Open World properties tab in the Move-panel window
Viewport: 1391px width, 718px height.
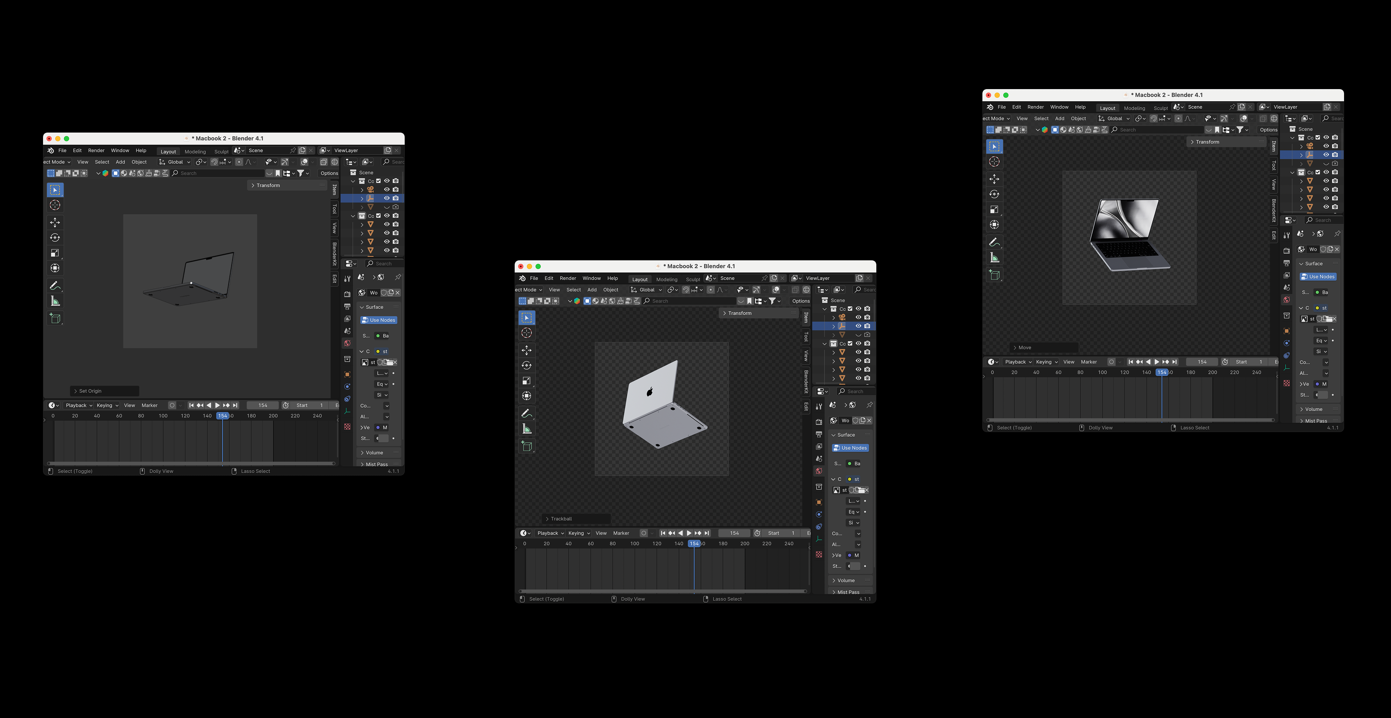tap(1287, 300)
